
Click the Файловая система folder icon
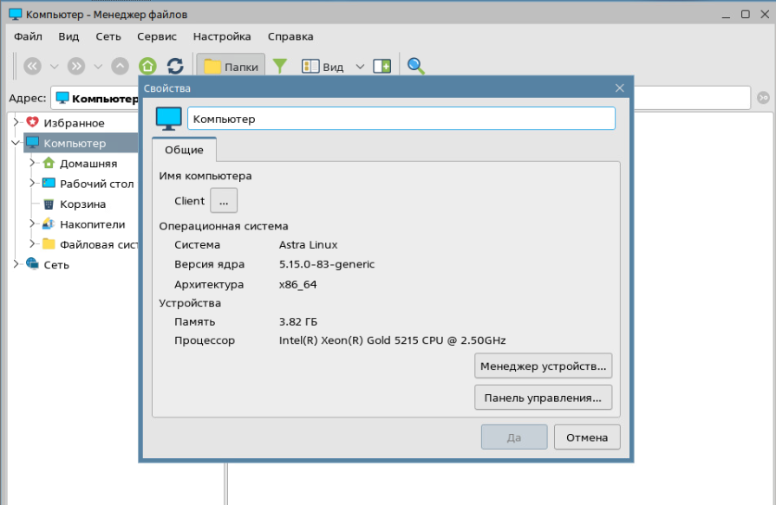(49, 244)
